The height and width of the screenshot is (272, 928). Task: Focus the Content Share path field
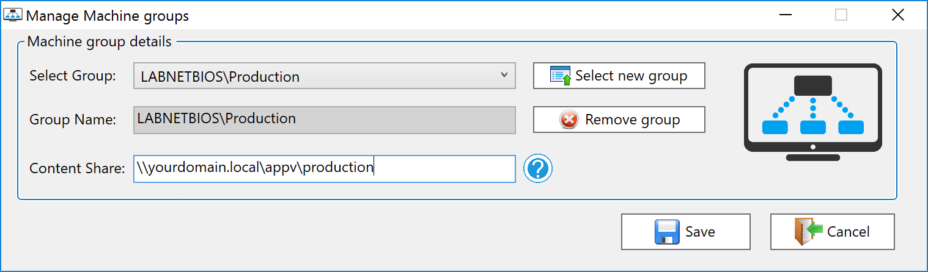pos(324,168)
